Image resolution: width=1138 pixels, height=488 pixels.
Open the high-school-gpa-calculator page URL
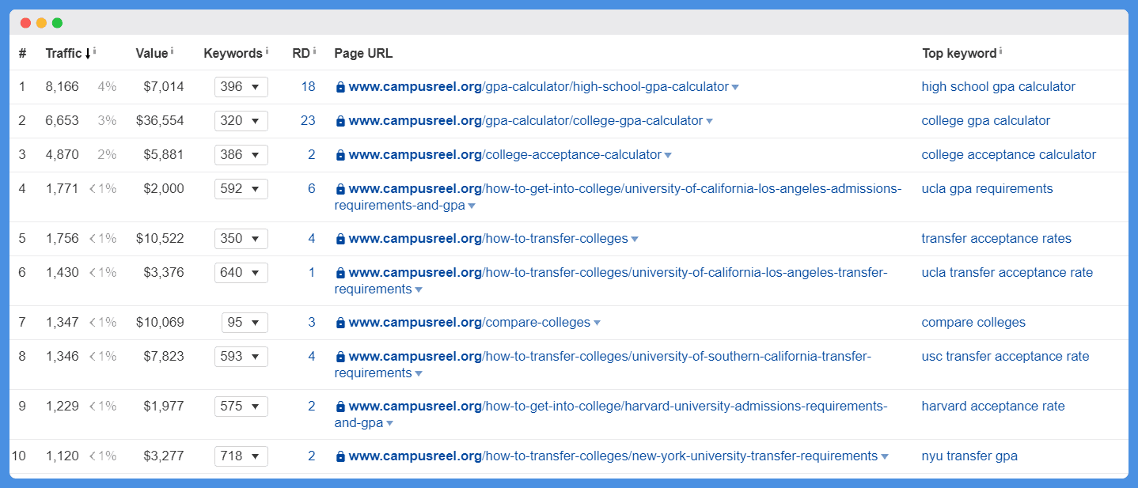pyautogui.click(x=538, y=87)
